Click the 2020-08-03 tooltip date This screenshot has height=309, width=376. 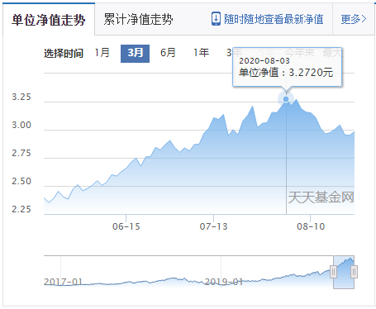point(264,60)
